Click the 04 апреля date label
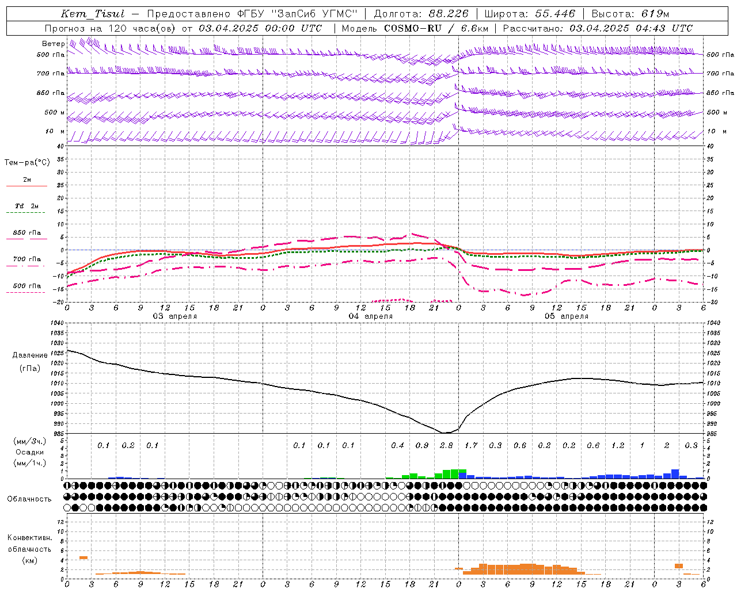 (371, 316)
